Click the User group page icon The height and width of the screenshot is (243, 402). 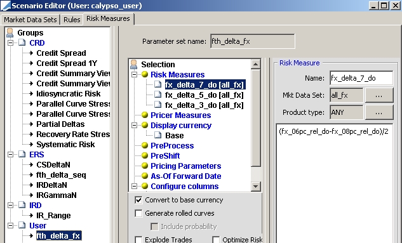pyautogui.click(x=22, y=225)
